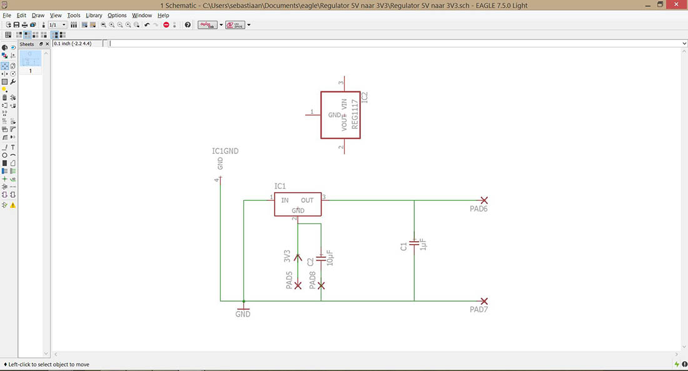Open the sheet selector 1/1 dropdown

pyautogui.click(x=58, y=25)
